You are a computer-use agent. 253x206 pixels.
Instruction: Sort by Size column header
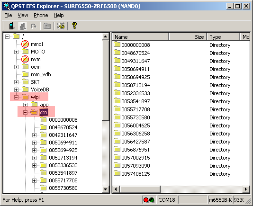188,37
